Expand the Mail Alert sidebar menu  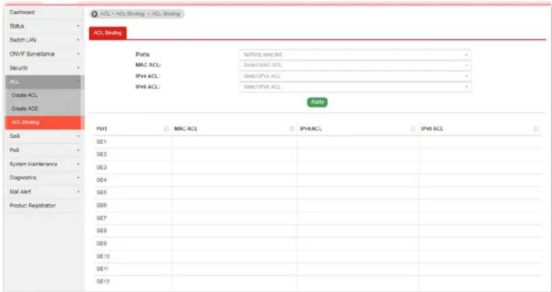(44, 192)
